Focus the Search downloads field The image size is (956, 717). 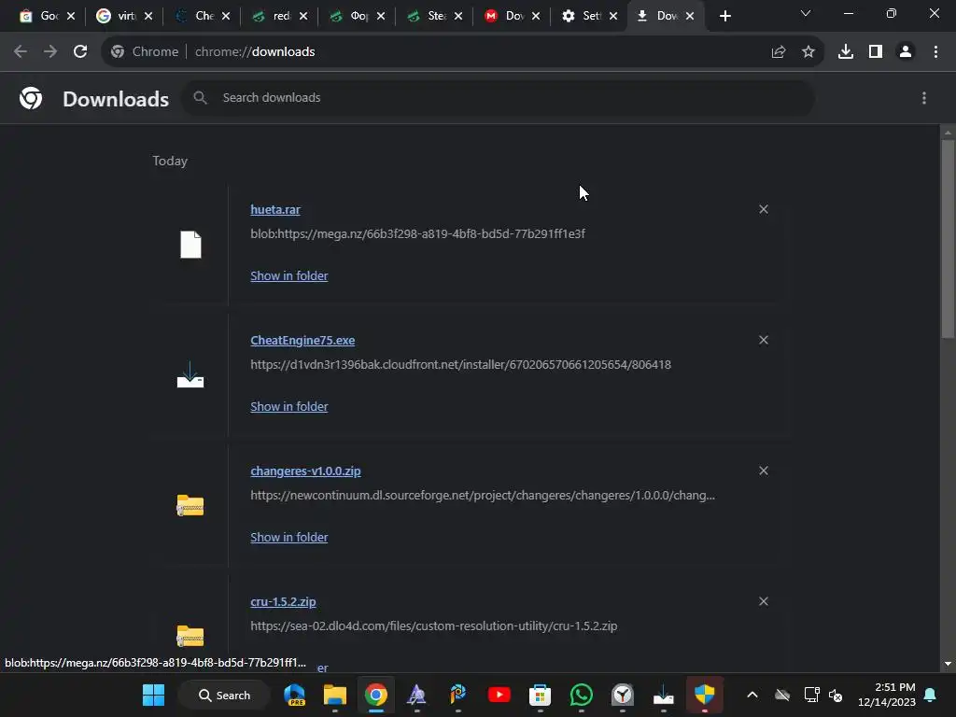(498, 97)
